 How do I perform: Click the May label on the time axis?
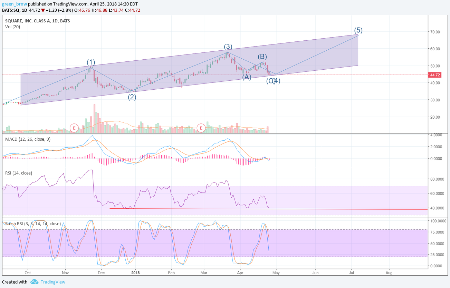click(276, 272)
